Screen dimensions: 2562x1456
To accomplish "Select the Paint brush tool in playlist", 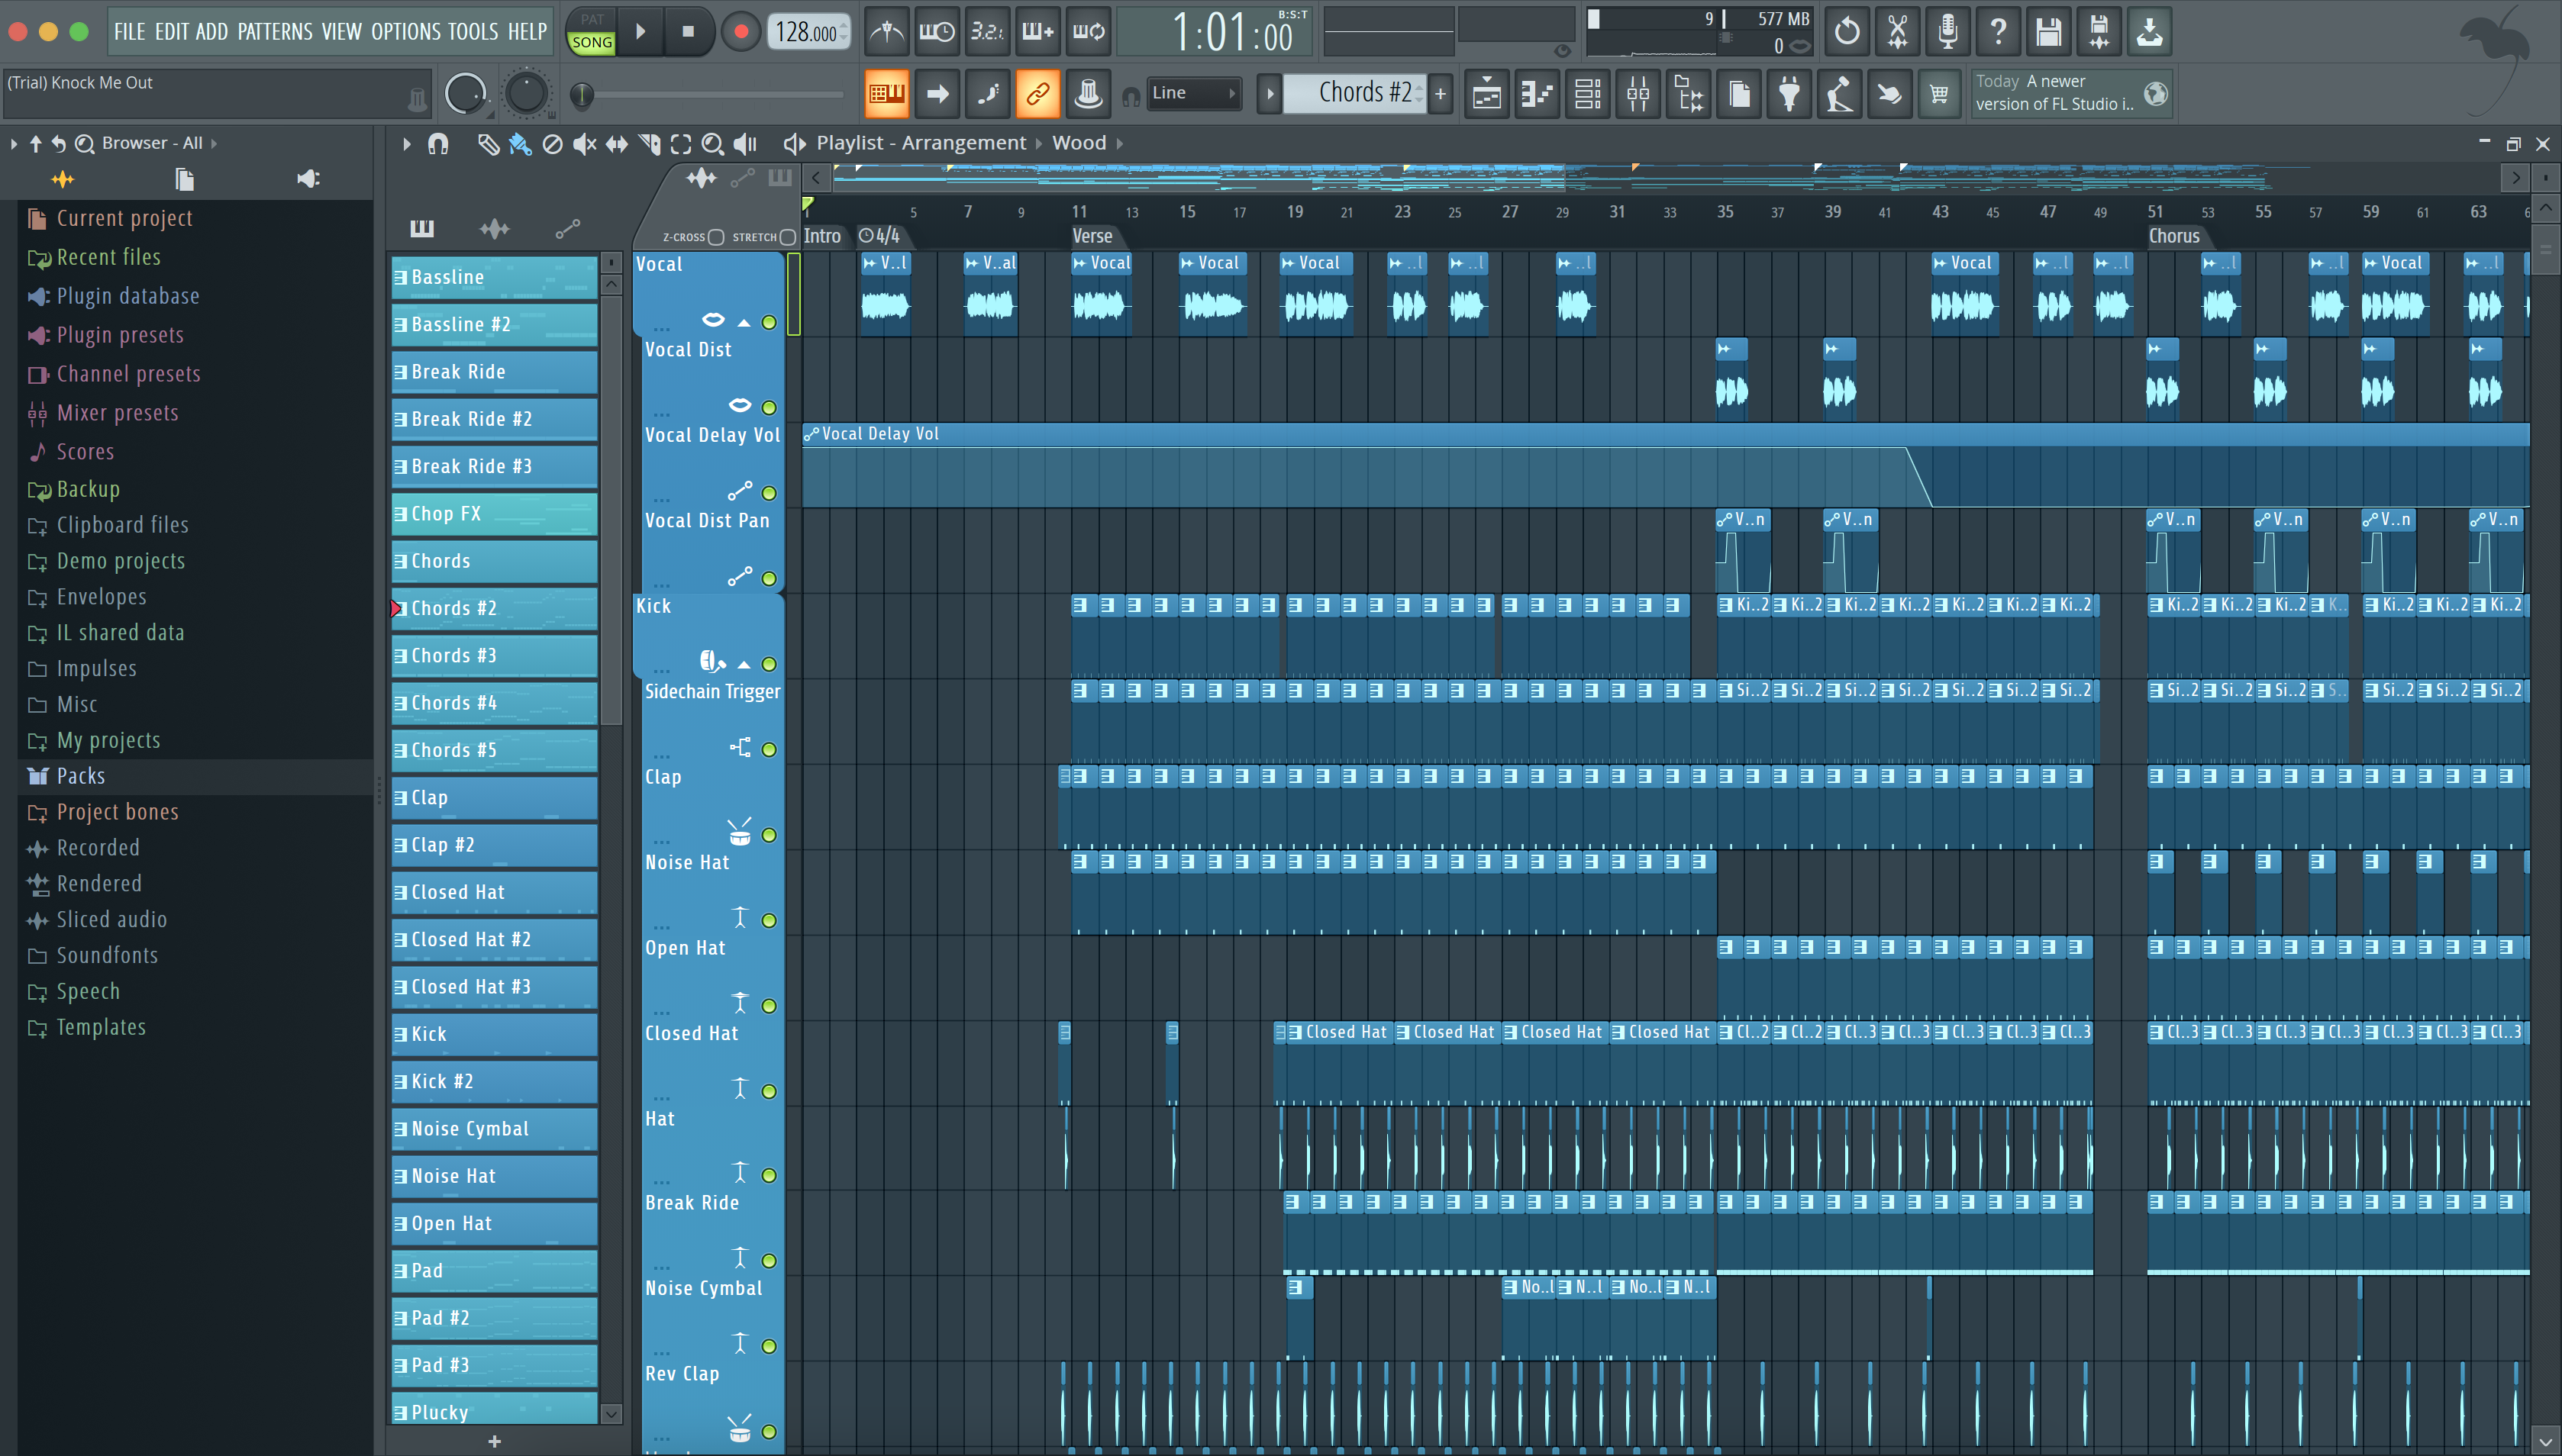I will click(519, 144).
